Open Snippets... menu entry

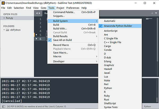click(x=73, y=16)
